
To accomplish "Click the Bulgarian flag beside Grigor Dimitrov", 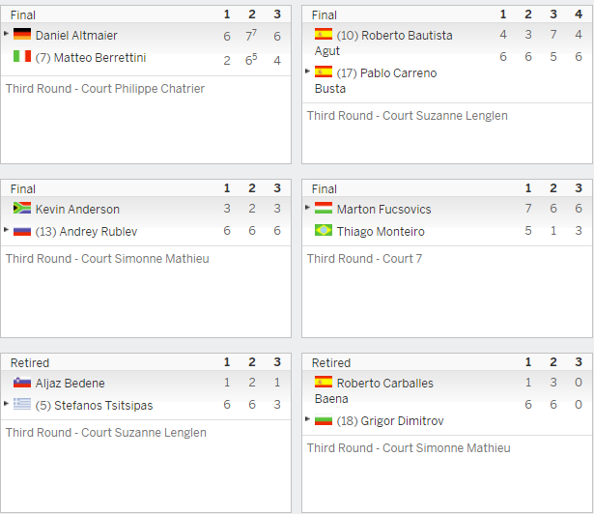I will [x=324, y=420].
